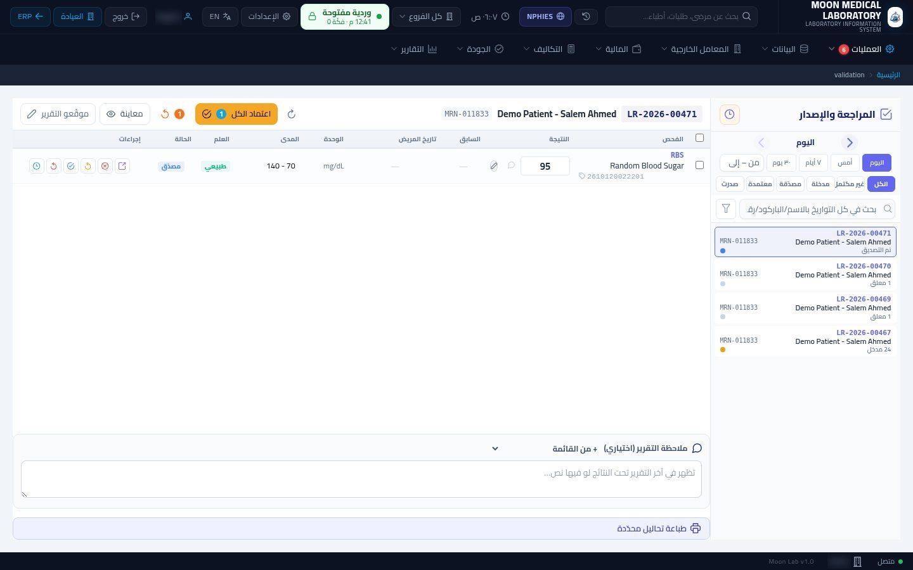Click the red X reject icon in RBS row
Screen dimensions: 913x570
105,166
